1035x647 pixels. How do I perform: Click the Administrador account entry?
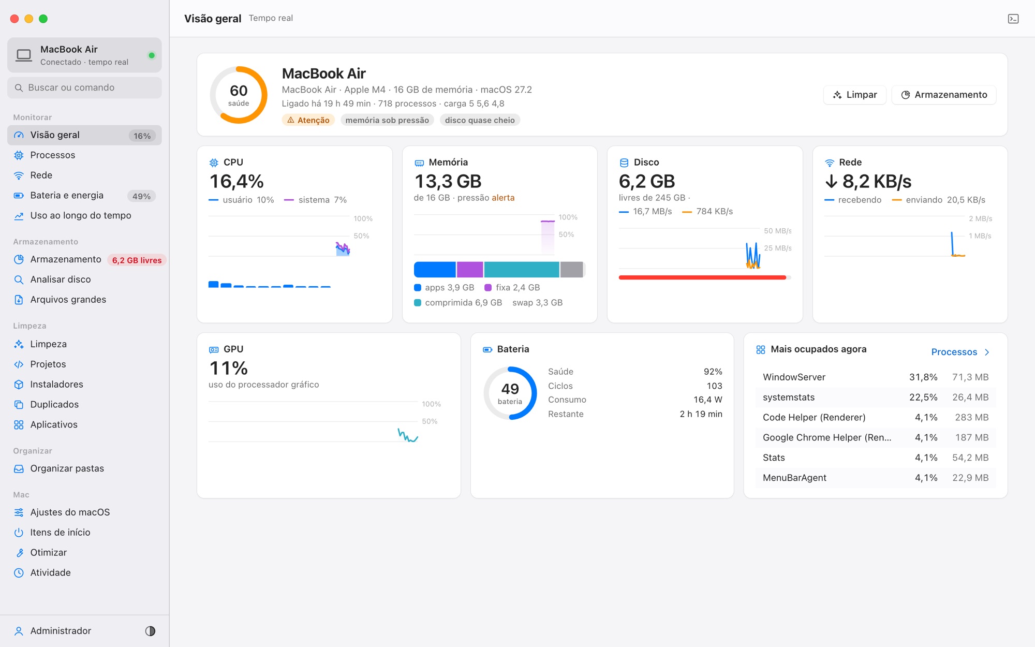point(61,630)
